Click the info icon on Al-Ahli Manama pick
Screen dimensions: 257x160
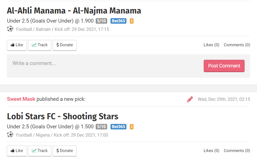point(132,21)
